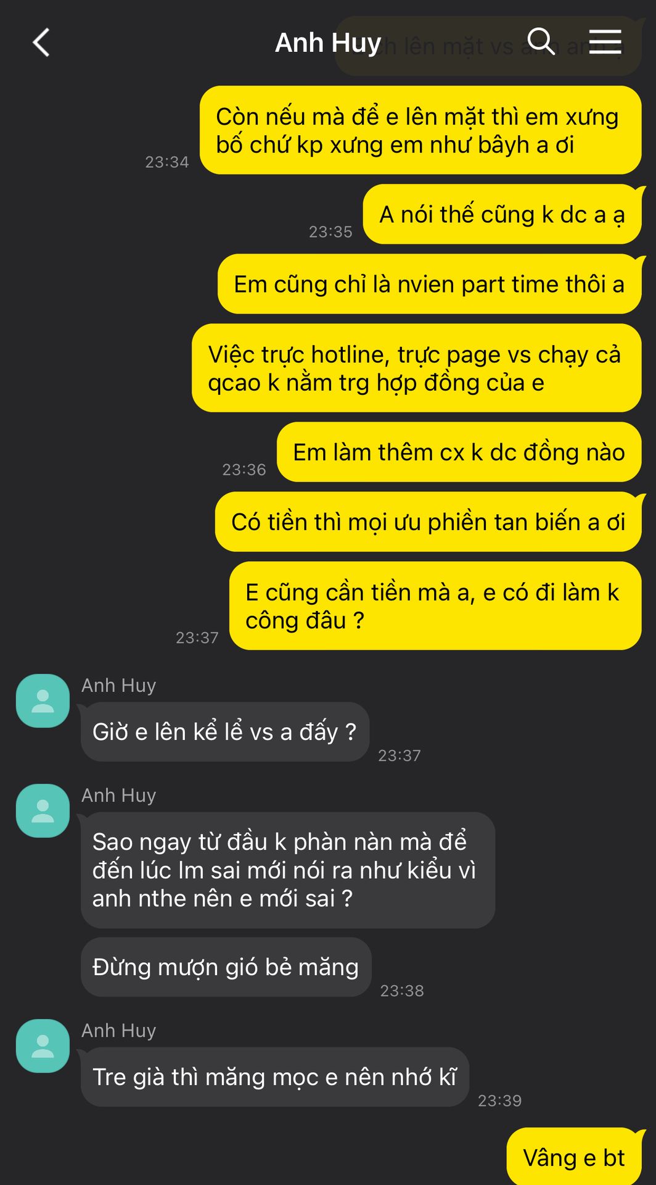Open the search magnifier icon
This screenshot has width=656, height=1185.
[541, 41]
